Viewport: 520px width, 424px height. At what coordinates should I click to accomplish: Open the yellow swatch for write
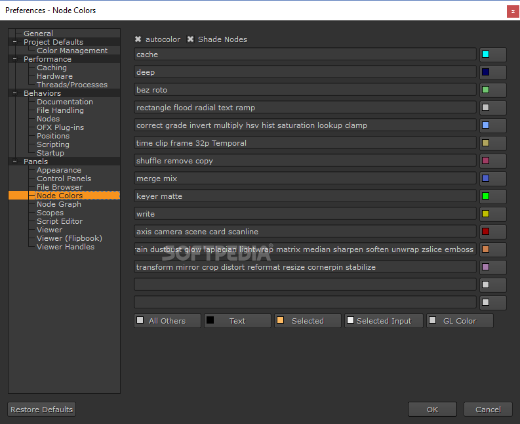(493, 214)
